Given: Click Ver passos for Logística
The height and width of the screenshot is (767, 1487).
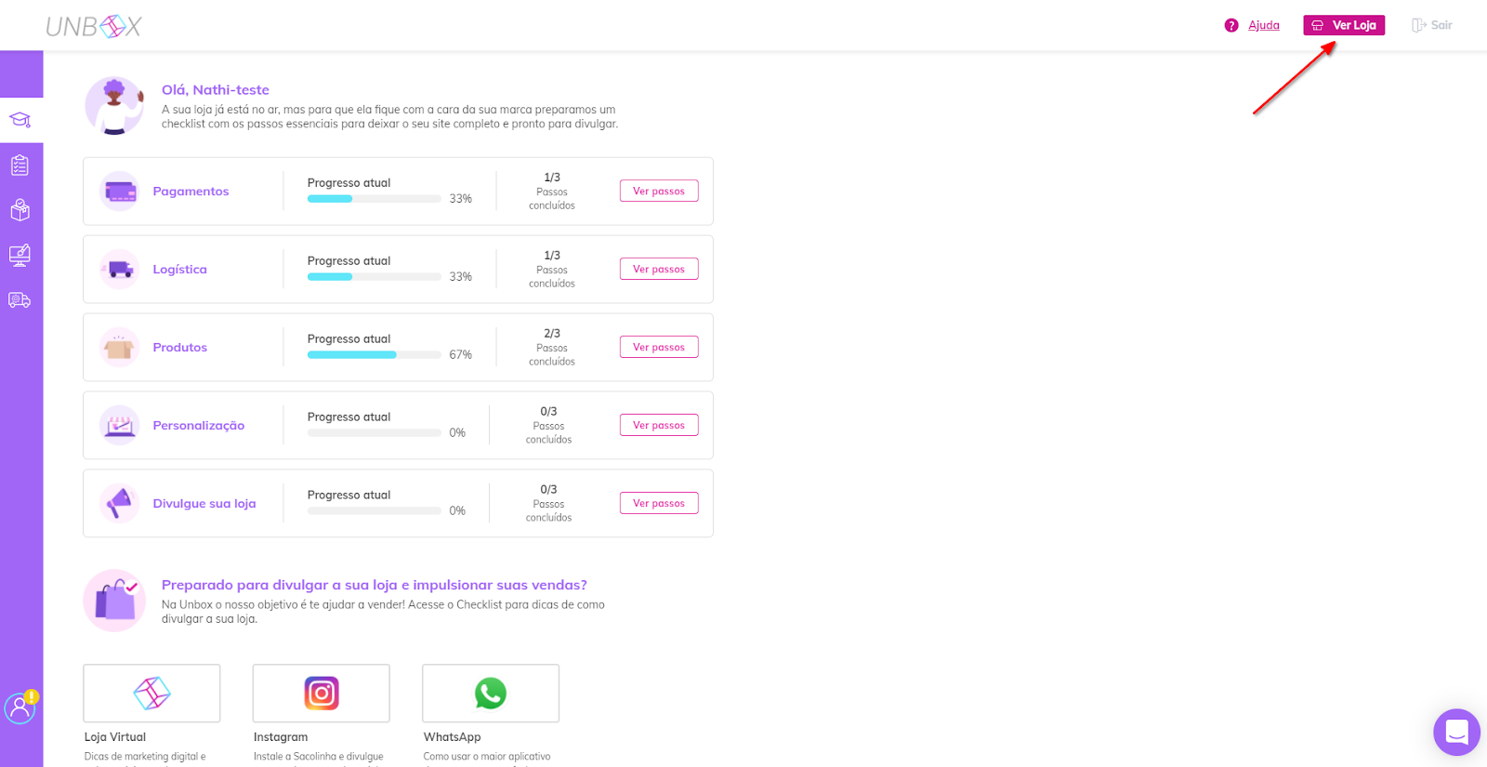Looking at the screenshot, I should (x=659, y=269).
